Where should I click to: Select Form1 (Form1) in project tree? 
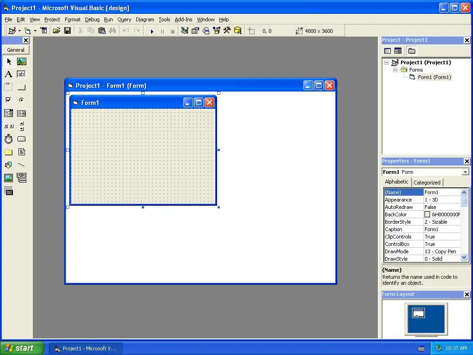434,77
